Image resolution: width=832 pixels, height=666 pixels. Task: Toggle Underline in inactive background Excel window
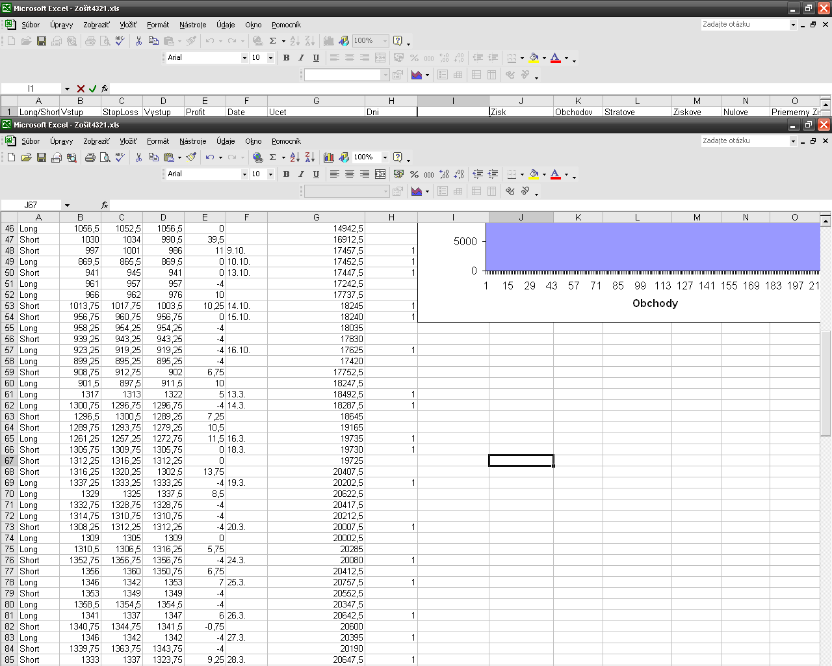click(316, 58)
